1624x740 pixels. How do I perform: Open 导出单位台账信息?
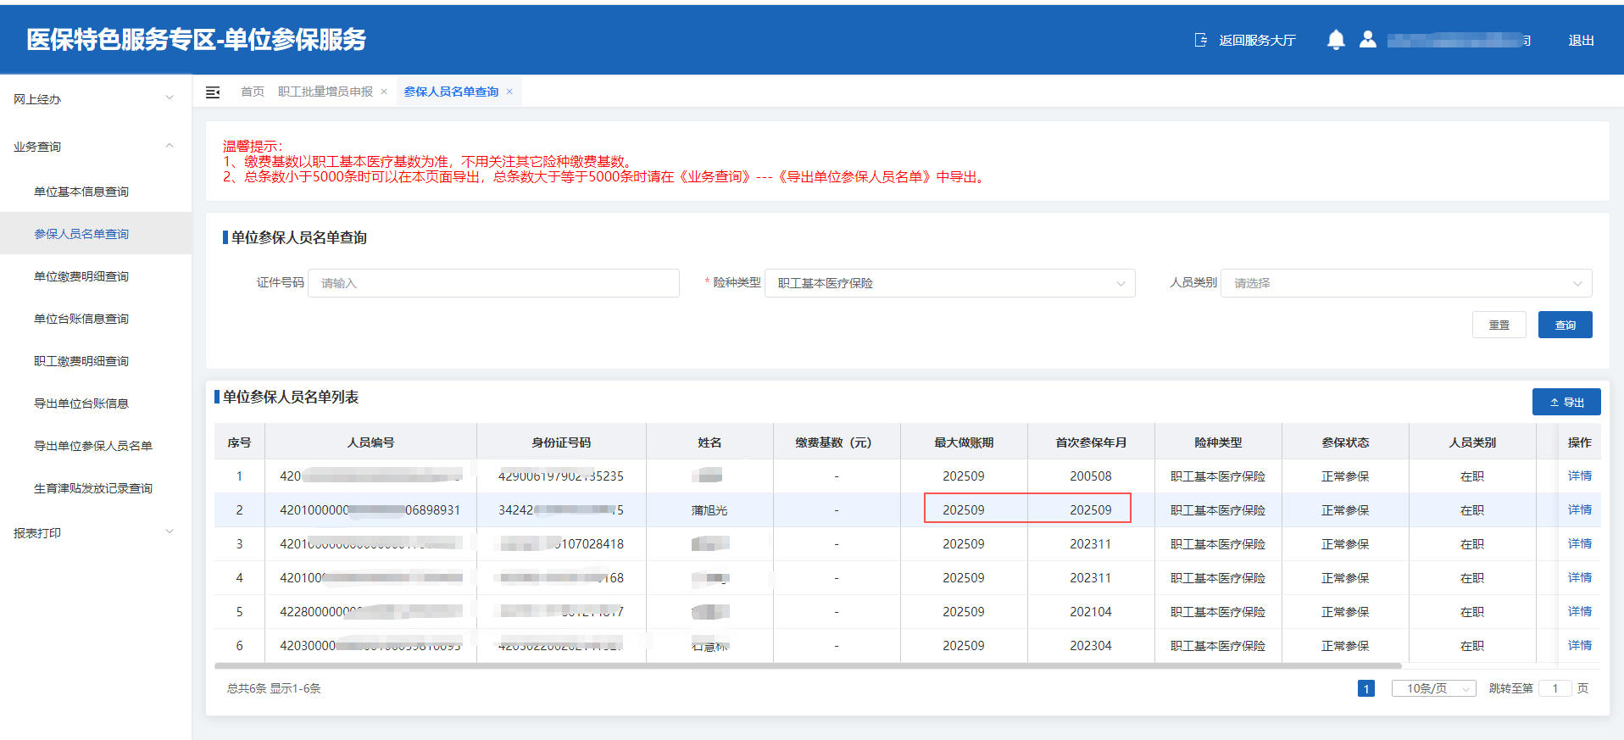81,403
